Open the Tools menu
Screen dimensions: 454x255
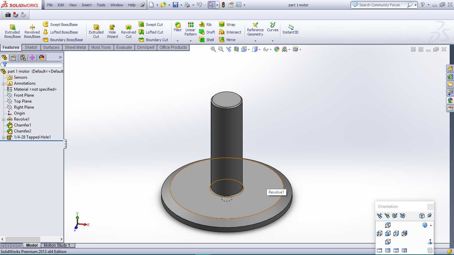[x=101, y=5]
